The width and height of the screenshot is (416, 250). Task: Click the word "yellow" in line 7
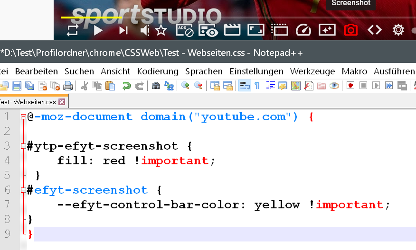pyautogui.click(x=277, y=205)
